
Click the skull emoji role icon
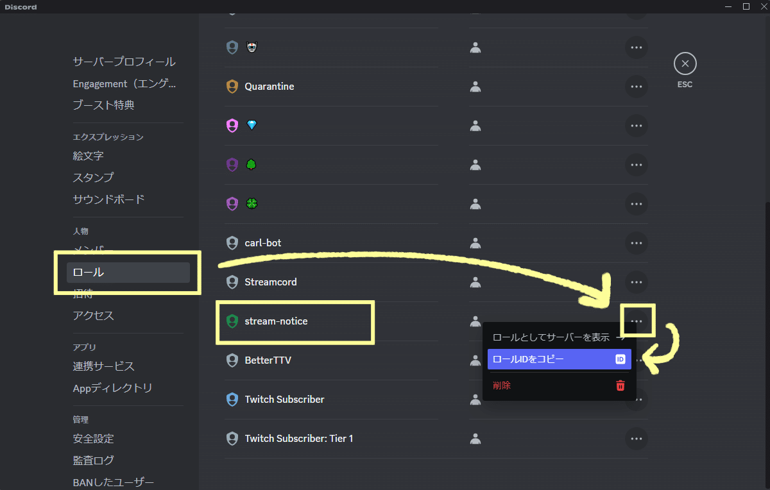point(251,47)
